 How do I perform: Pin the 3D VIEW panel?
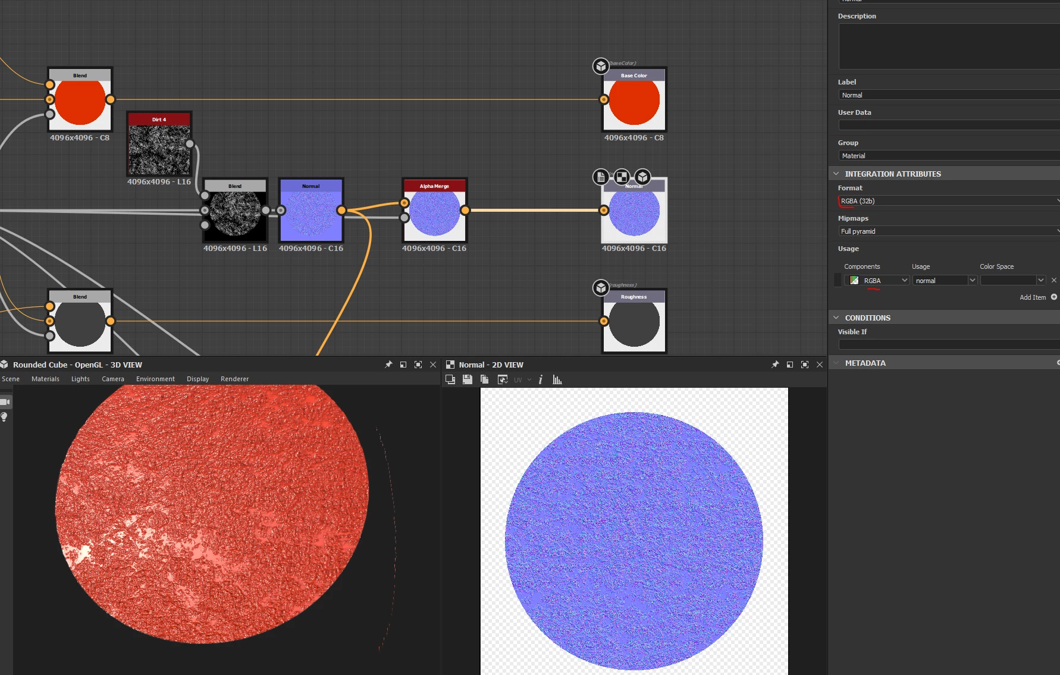pyautogui.click(x=388, y=365)
